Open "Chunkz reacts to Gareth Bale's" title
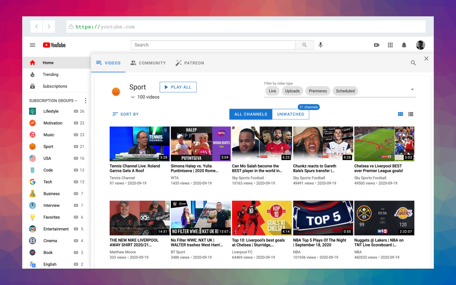The width and height of the screenshot is (456, 285). pyautogui.click(x=315, y=169)
